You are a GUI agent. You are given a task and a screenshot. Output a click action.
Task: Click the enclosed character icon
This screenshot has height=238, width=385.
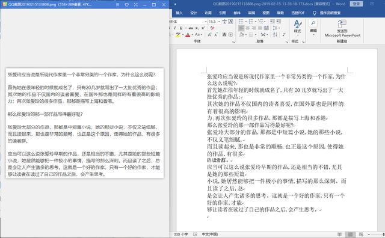point(230,35)
